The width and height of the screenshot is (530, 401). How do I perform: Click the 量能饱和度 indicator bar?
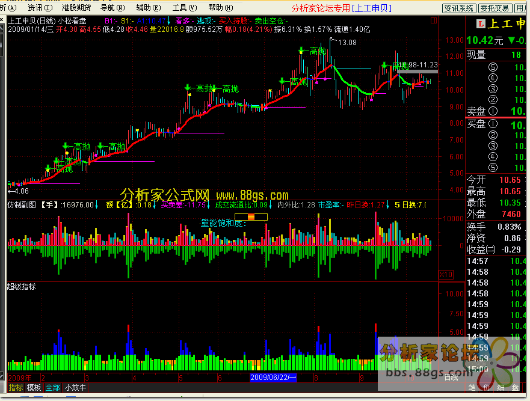tap(251, 217)
